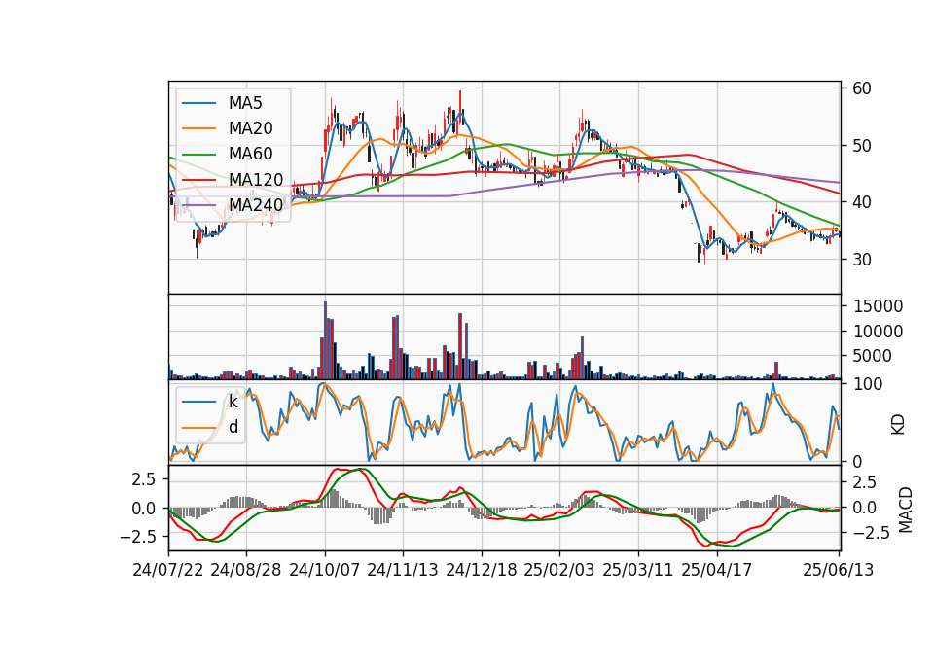Click the k legend entry in KD panel

pyautogui.click(x=233, y=402)
